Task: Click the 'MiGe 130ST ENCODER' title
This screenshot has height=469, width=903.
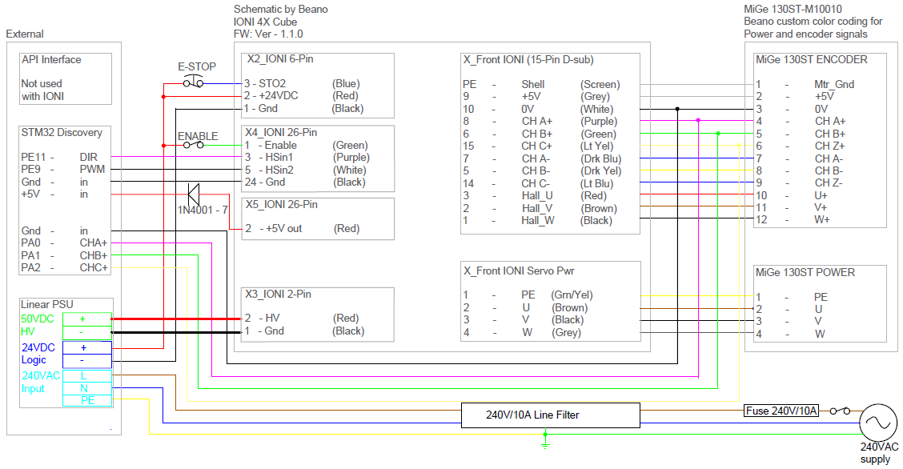Action: click(x=812, y=59)
